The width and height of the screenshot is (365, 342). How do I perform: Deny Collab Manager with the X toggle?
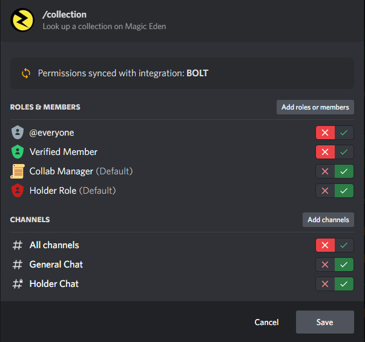coord(325,171)
